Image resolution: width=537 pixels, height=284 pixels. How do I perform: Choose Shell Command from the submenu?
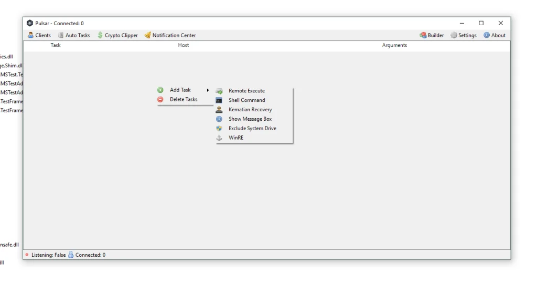[246, 100]
